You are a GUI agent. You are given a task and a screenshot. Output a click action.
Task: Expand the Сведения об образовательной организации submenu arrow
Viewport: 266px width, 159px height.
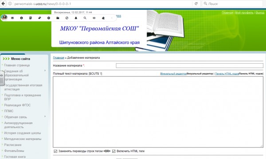click(45, 71)
